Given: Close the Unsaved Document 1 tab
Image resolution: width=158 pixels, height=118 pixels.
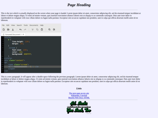Looking at the screenshot, I should pos(23,34).
